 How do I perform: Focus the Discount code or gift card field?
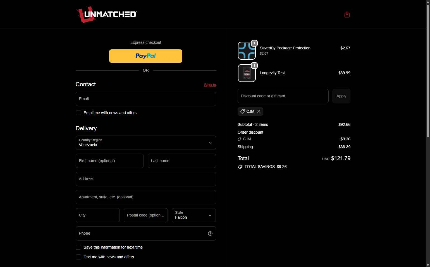(x=283, y=96)
